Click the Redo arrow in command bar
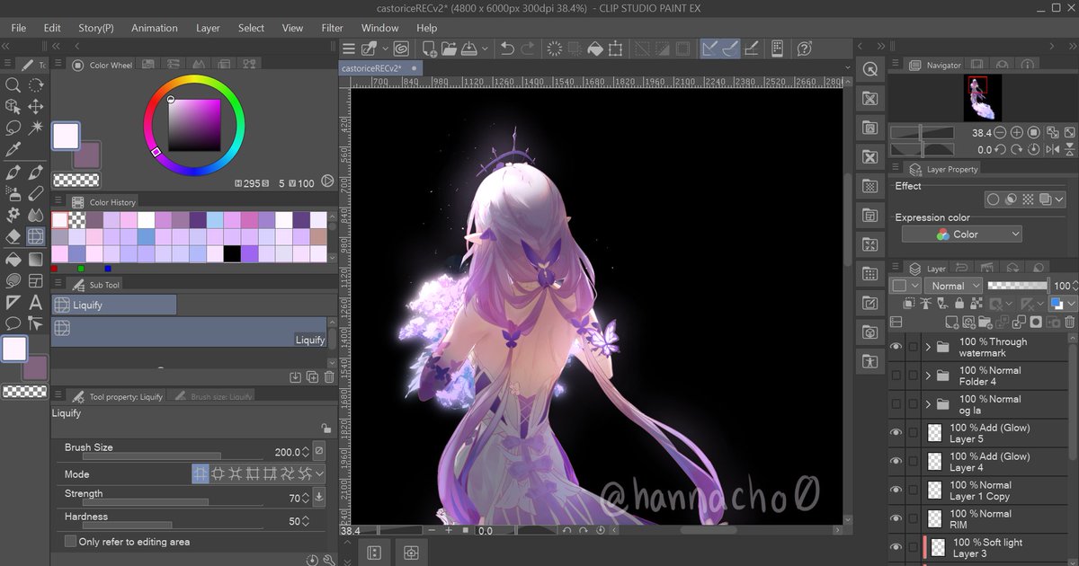Image resolution: width=1079 pixels, height=566 pixels. click(528, 49)
